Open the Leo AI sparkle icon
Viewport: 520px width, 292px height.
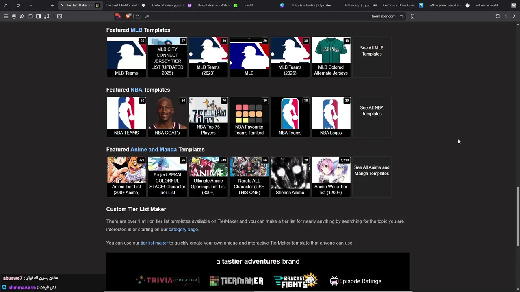point(22,16)
